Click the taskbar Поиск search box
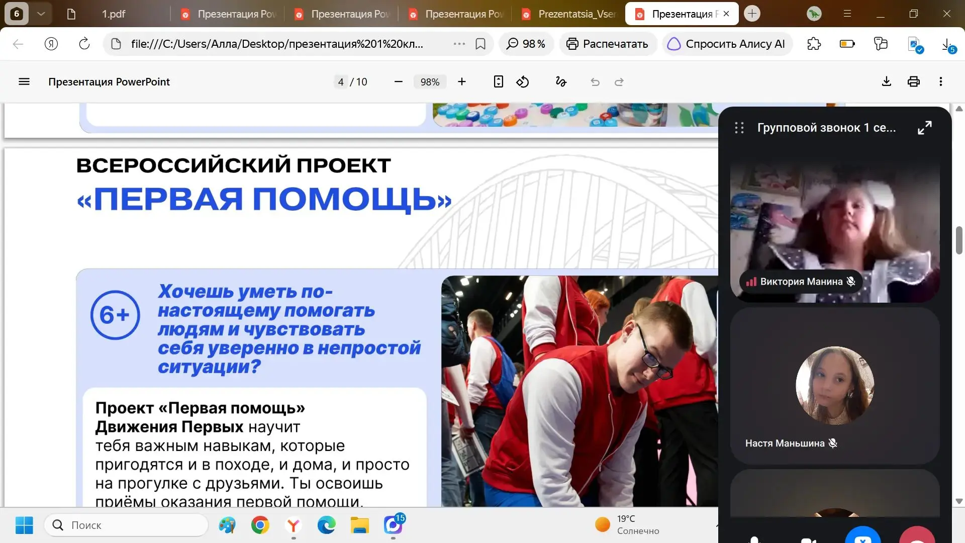 126,525
